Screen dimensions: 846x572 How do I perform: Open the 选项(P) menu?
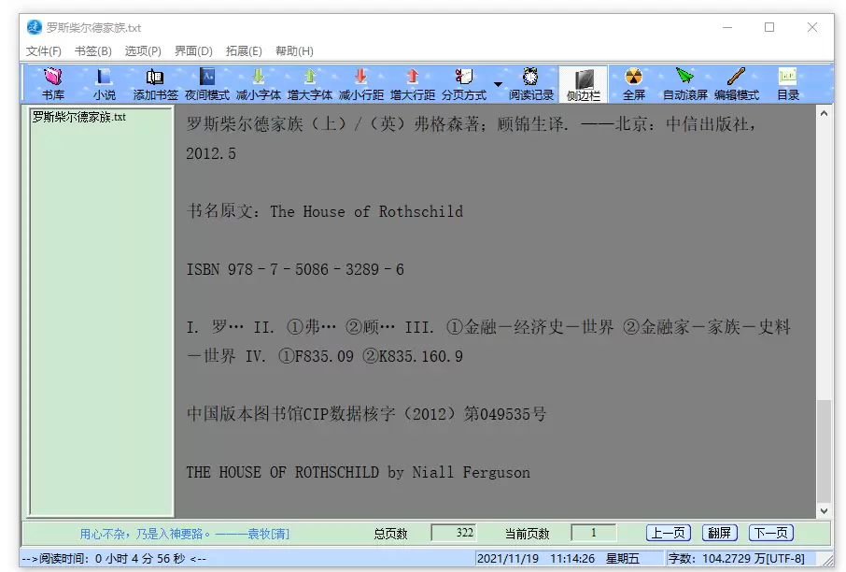pos(143,50)
